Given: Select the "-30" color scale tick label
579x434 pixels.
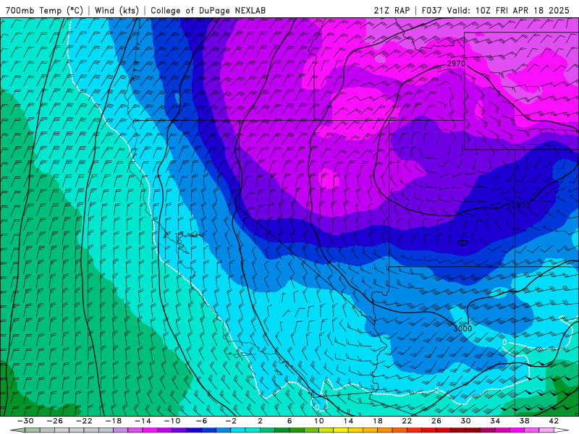Looking at the screenshot, I should point(25,421).
